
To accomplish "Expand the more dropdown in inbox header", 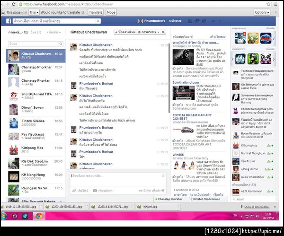I will [x=54, y=32].
